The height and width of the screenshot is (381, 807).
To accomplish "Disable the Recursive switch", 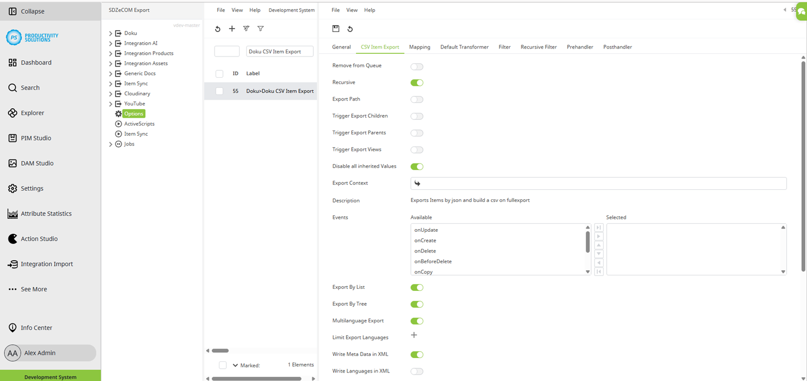I will point(417,83).
